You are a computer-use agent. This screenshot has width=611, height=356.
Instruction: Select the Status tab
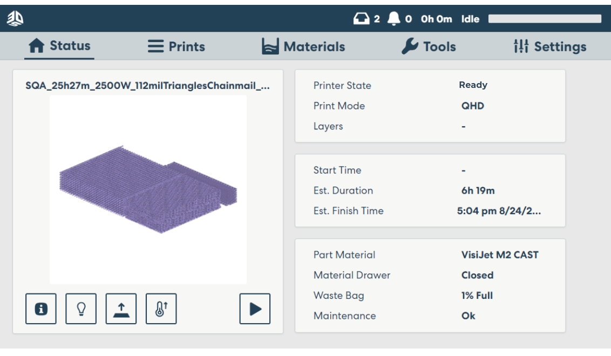pyautogui.click(x=59, y=46)
